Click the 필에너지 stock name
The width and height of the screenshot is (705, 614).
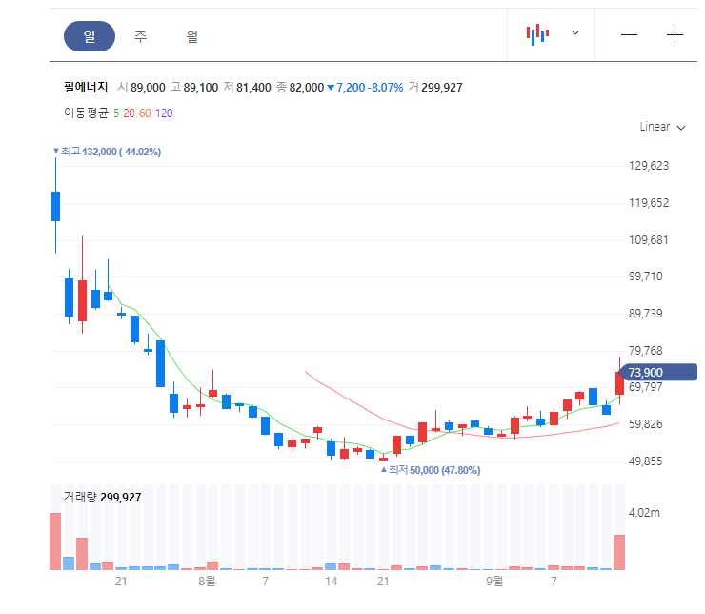point(86,87)
